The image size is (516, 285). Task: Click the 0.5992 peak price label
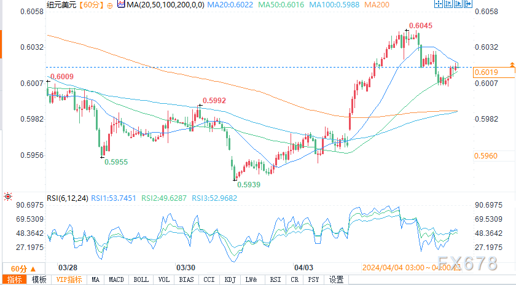pos(214,101)
